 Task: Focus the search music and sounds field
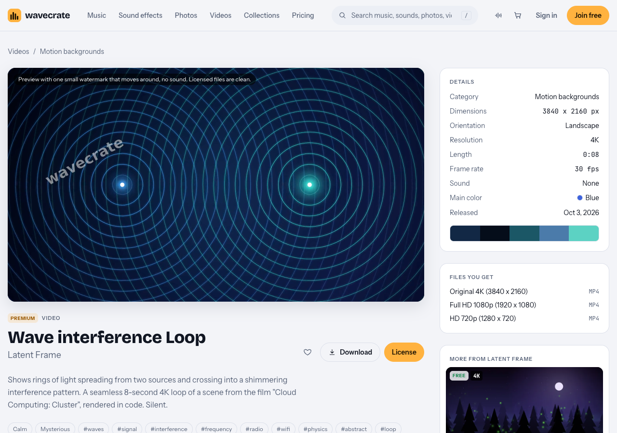point(405,15)
